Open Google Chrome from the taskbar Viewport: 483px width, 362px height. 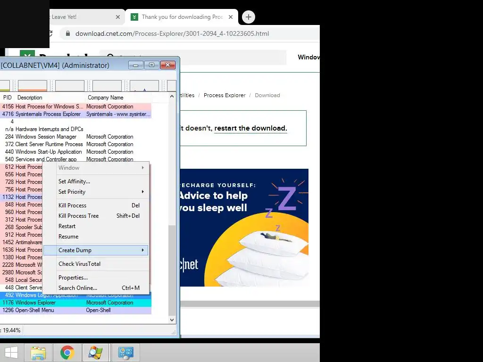pyautogui.click(x=67, y=353)
